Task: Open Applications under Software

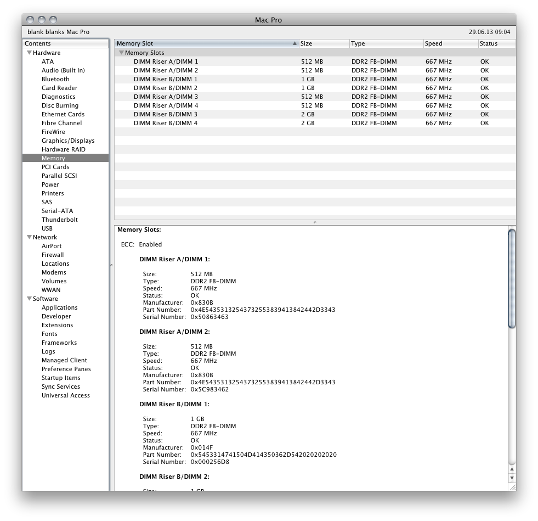Action: [60, 307]
